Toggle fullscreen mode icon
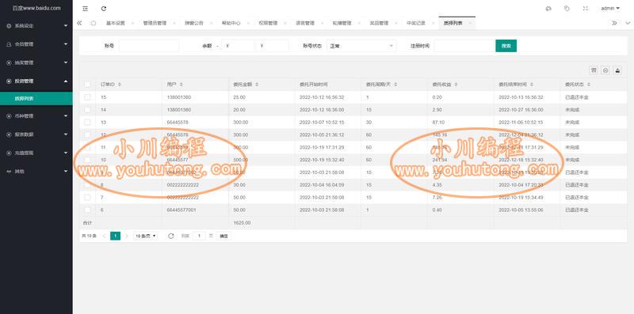Image resolution: width=634 pixels, height=314 pixels. click(x=585, y=8)
